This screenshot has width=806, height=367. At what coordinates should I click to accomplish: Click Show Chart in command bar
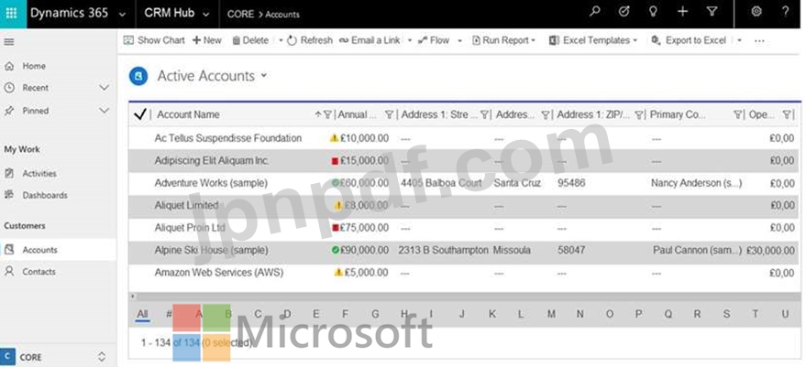tap(154, 40)
